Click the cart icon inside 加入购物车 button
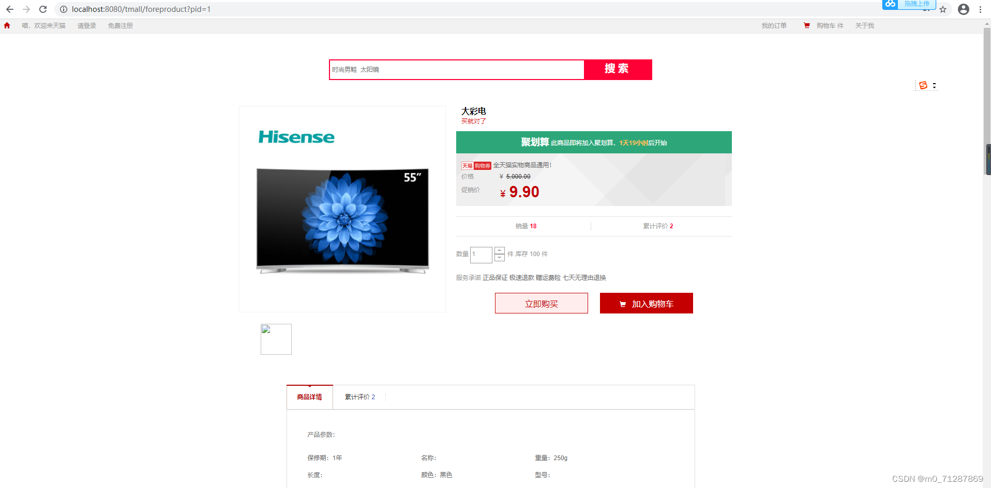Image resolution: width=991 pixels, height=488 pixels. click(x=623, y=304)
